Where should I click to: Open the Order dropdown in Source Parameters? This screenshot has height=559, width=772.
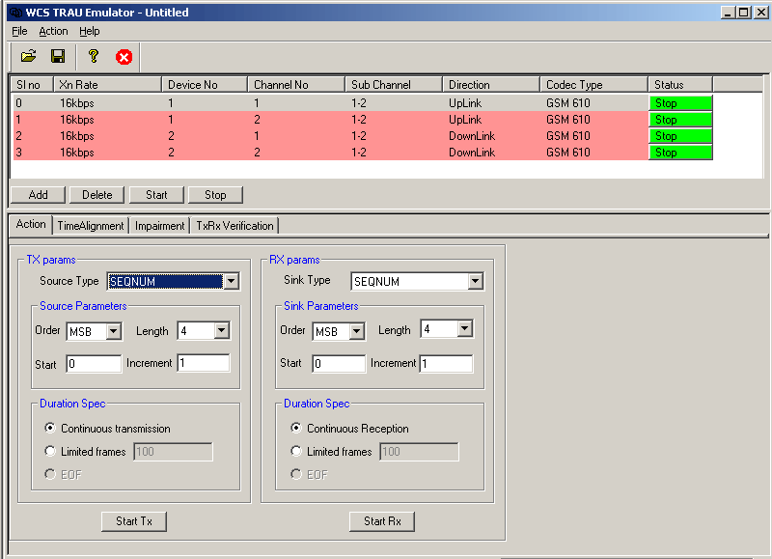(113, 331)
